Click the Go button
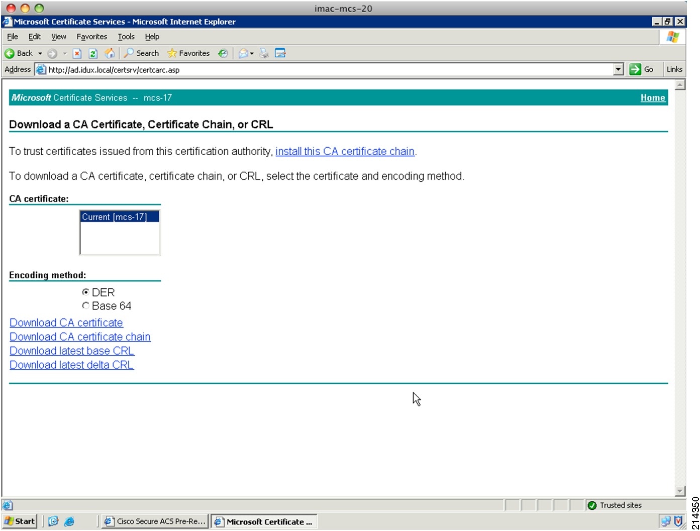This screenshot has width=700, height=531. tap(642, 70)
